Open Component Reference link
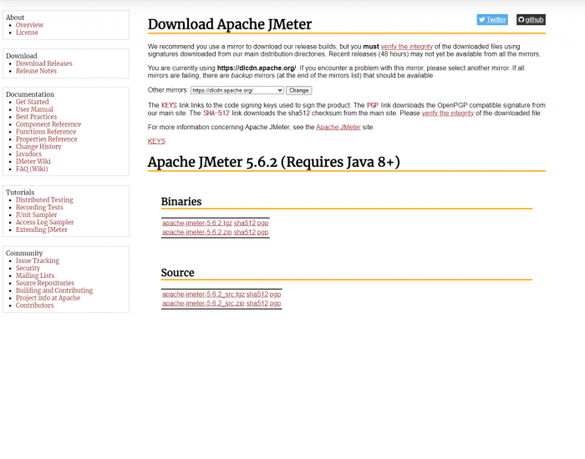 [48, 124]
